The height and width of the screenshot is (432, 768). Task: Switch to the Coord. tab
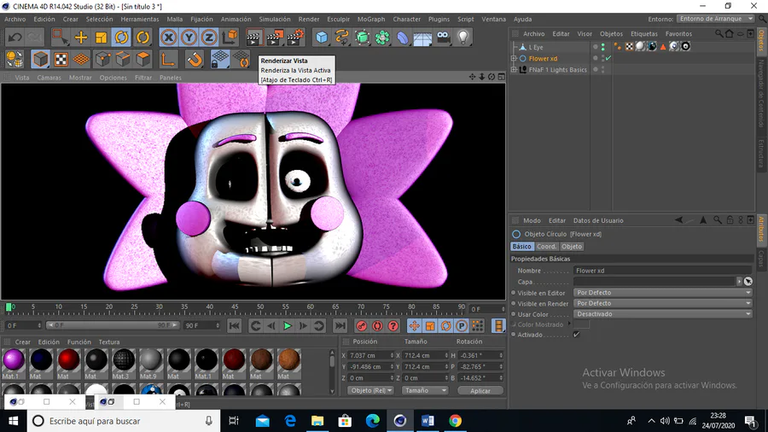pos(546,247)
